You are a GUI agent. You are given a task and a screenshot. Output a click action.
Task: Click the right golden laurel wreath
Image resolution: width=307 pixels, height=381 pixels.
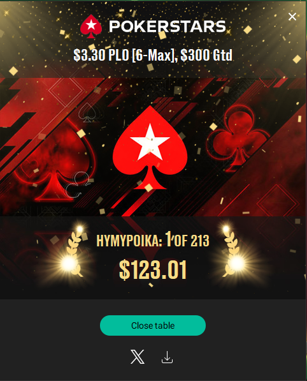(x=231, y=254)
